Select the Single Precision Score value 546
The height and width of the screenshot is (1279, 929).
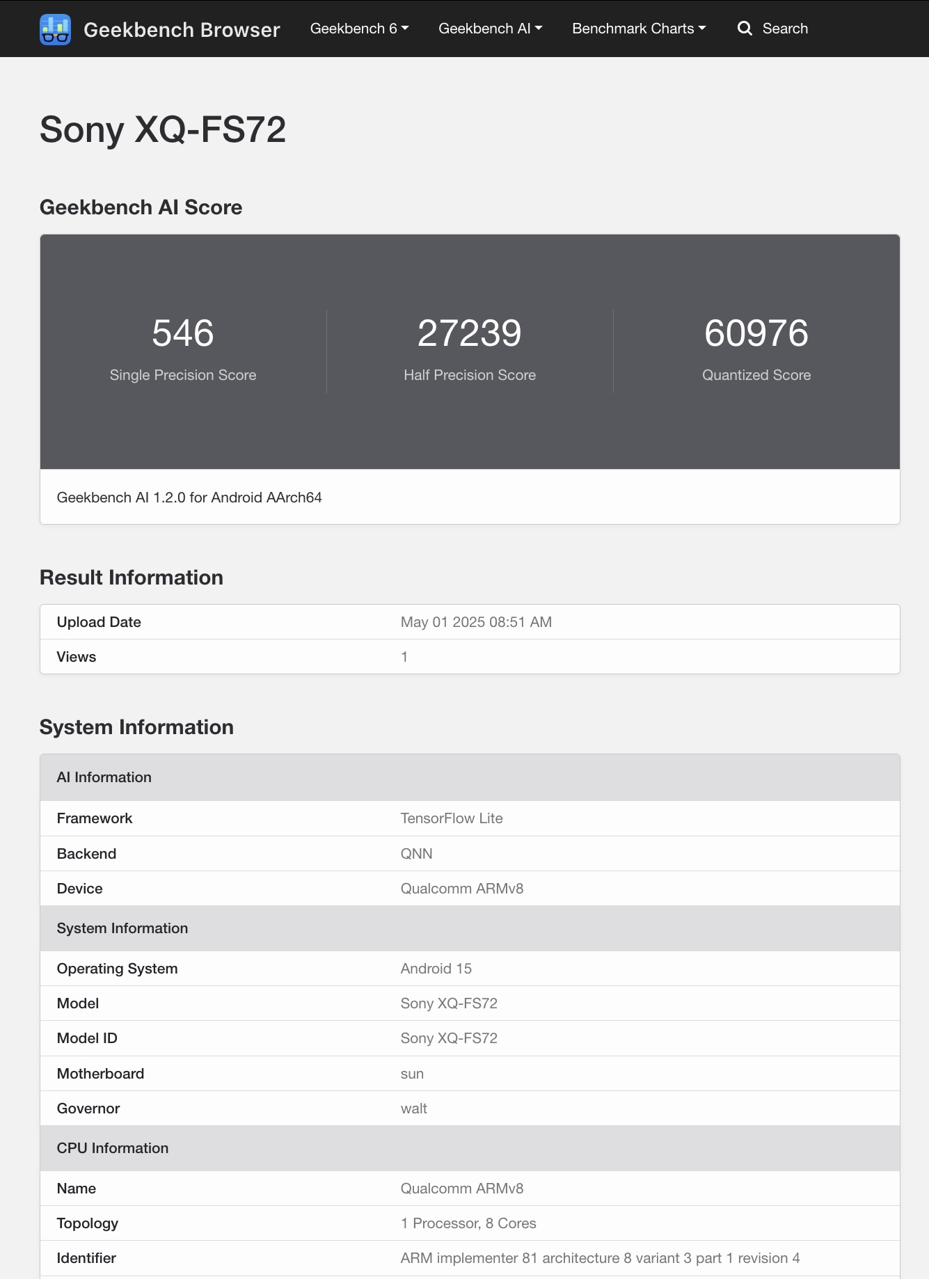pos(183,333)
